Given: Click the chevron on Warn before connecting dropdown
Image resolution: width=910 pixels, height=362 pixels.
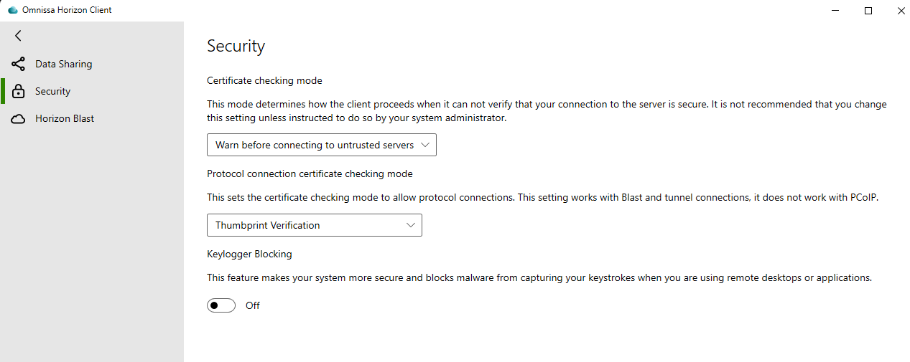Looking at the screenshot, I should pos(425,145).
